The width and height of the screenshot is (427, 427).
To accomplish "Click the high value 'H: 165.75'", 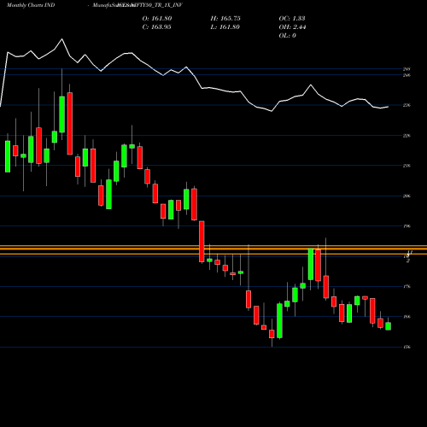I will pyautogui.click(x=225, y=18).
